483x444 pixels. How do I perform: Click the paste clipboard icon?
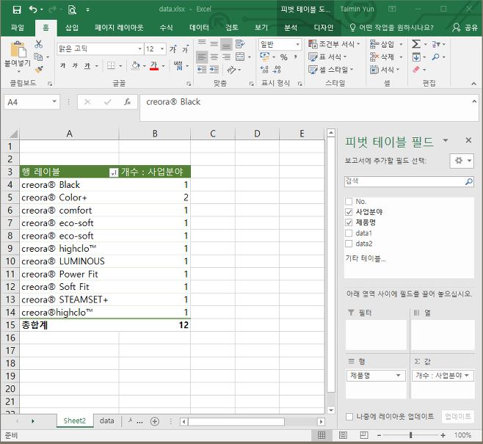click(18, 49)
